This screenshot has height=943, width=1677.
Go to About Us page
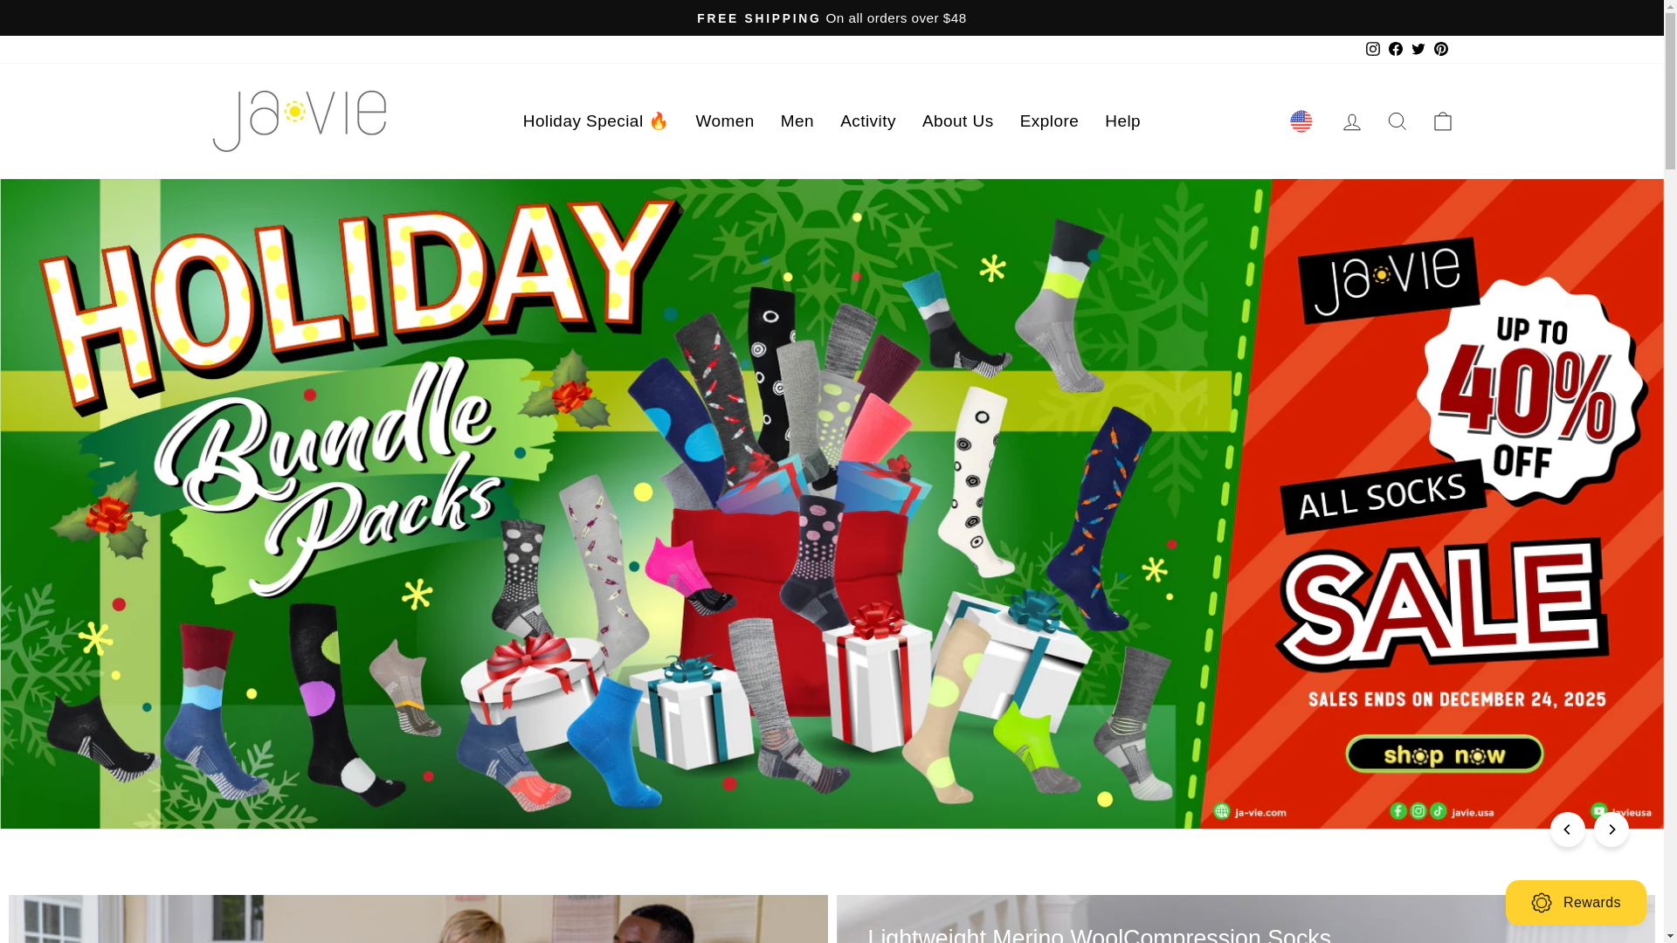(x=957, y=121)
